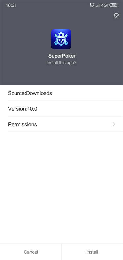
Task: Open installer settings via the gear icon
Action: click(x=116, y=16)
